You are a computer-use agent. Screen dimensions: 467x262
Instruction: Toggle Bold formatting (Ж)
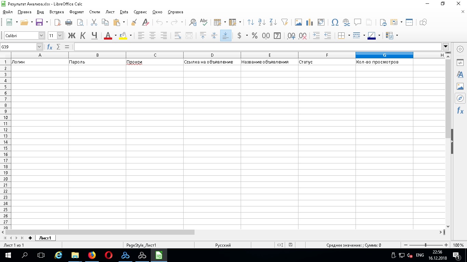pos(71,36)
